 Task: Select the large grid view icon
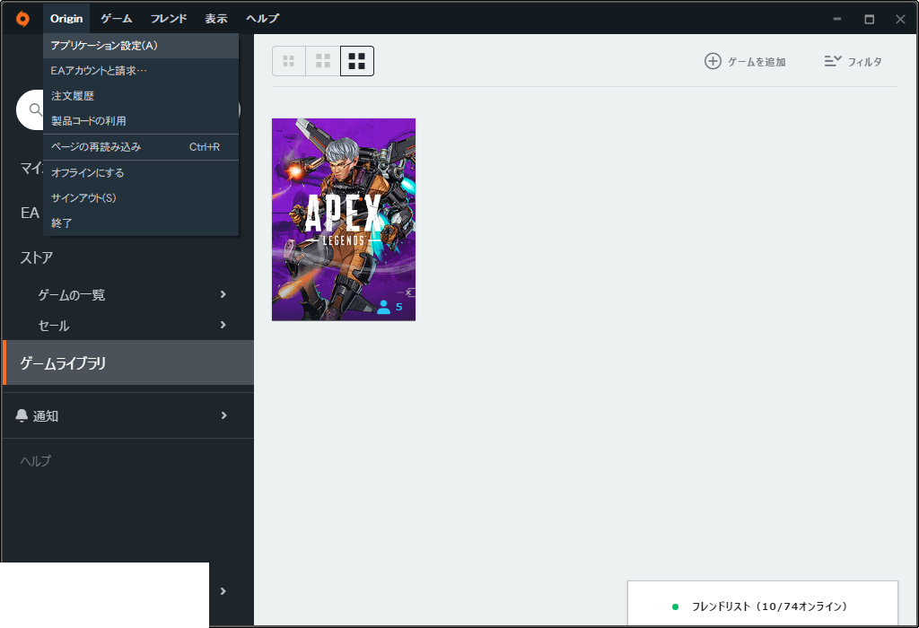[x=357, y=61]
